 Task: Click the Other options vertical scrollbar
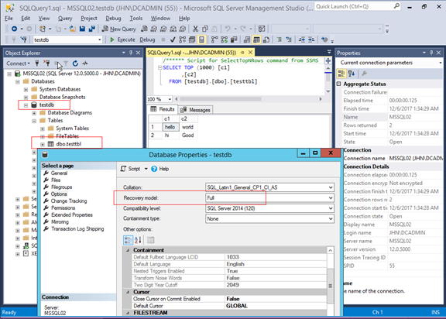[330, 282]
